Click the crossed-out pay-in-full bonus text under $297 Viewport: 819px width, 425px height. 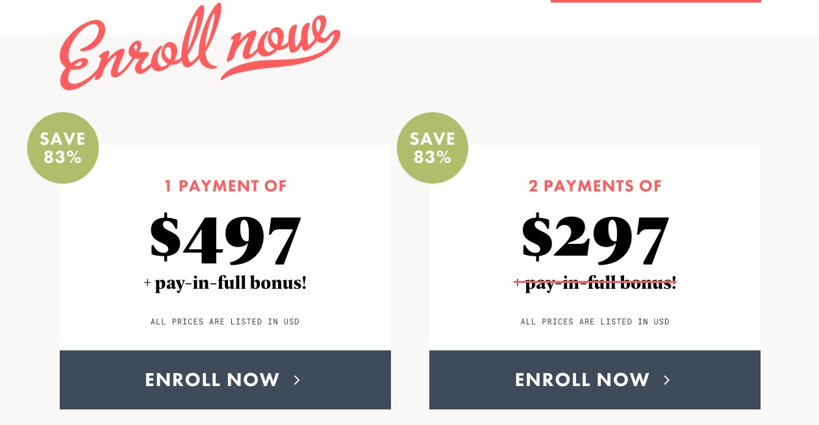coord(595,284)
